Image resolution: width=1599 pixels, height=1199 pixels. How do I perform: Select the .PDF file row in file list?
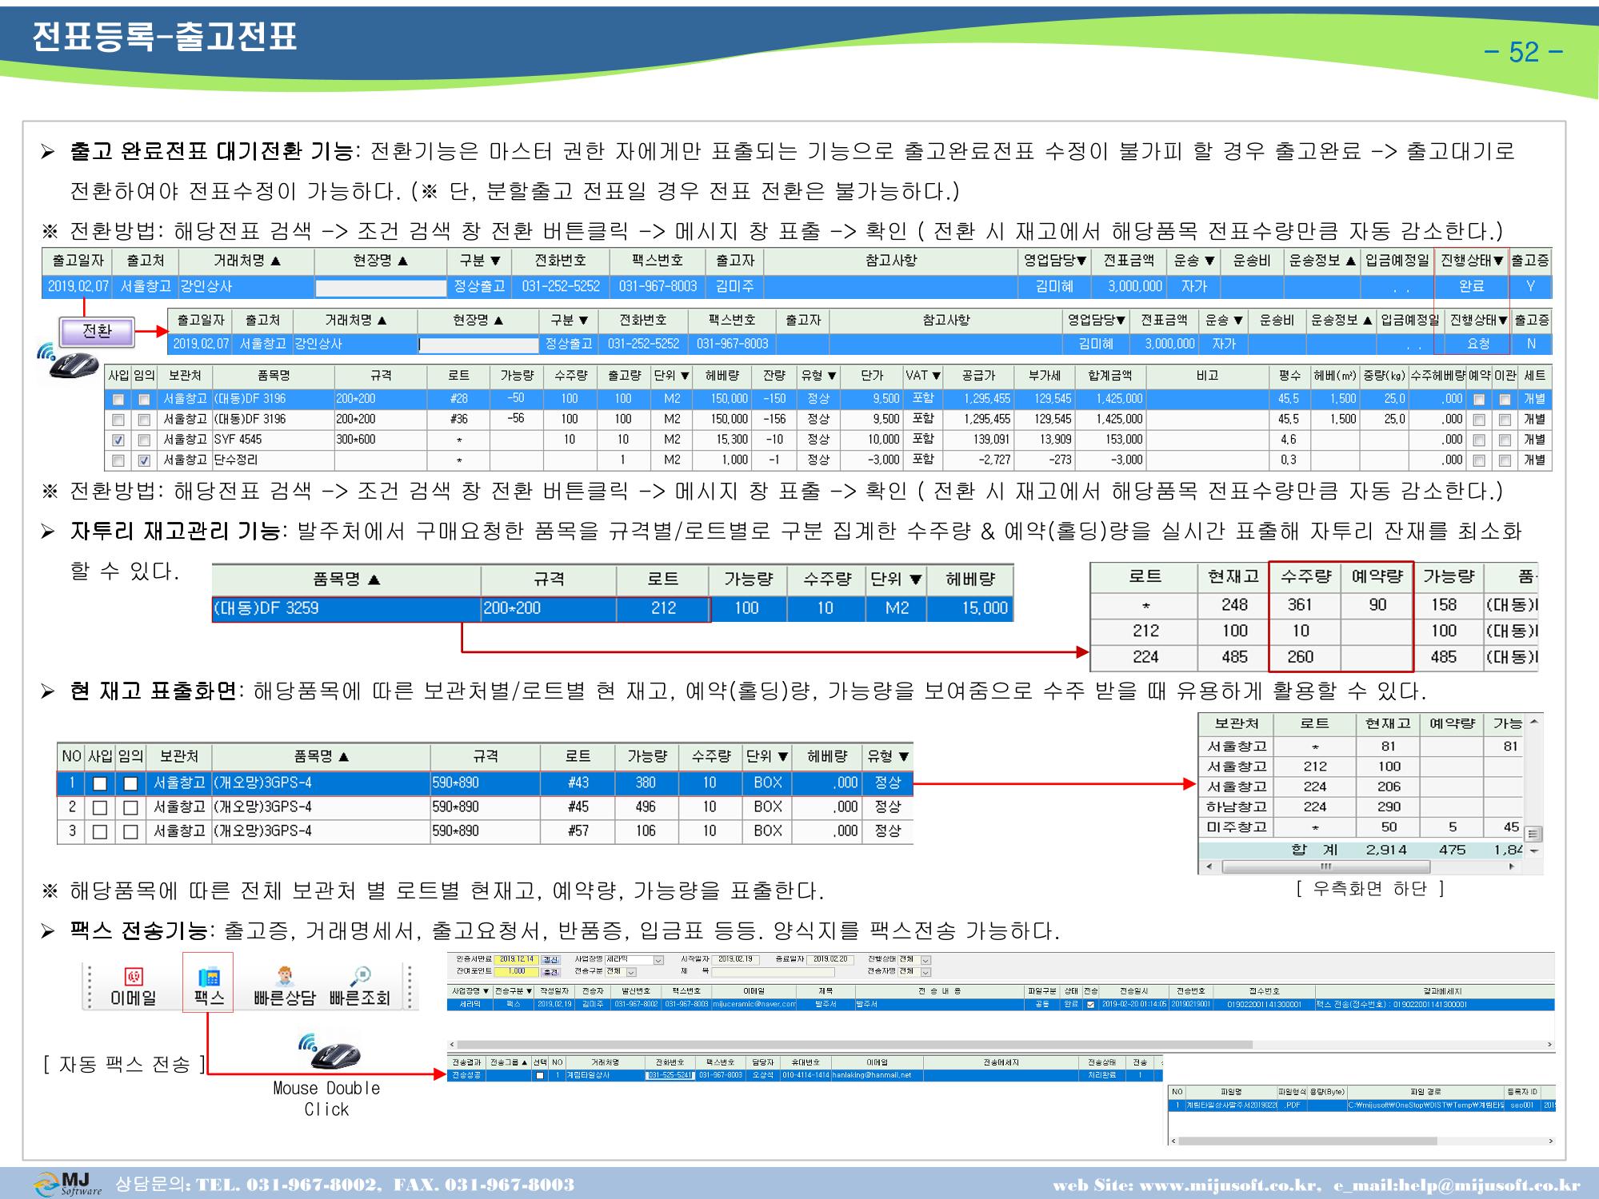[x=1362, y=1105]
